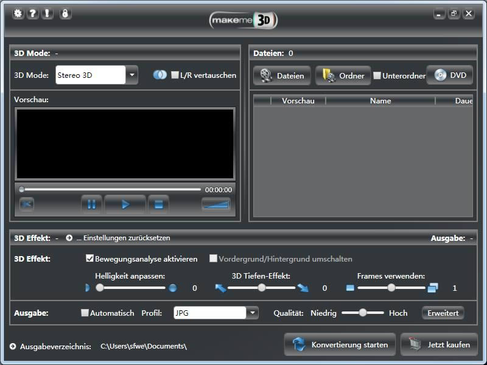Sort by the Name column header
This screenshot has height=365, width=487.
click(380, 101)
